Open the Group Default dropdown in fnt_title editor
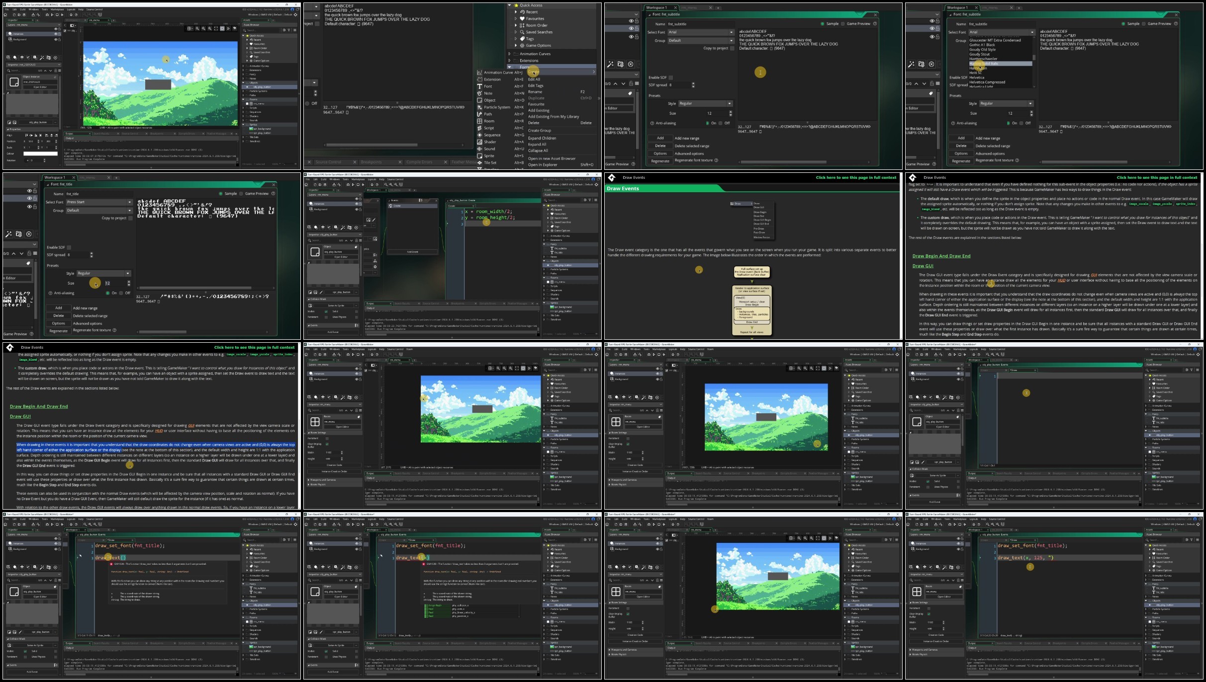This screenshot has height=682, width=1206. (x=99, y=211)
